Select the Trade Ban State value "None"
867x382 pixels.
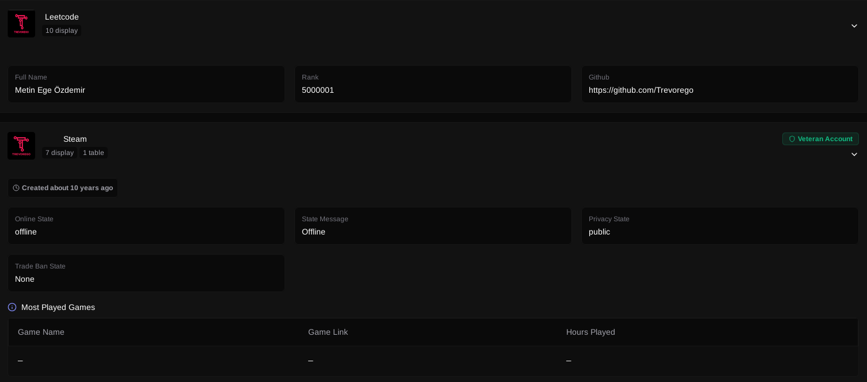(x=25, y=279)
